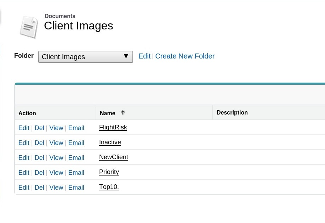Edit the Priority document
325x223 pixels.
point(24,173)
